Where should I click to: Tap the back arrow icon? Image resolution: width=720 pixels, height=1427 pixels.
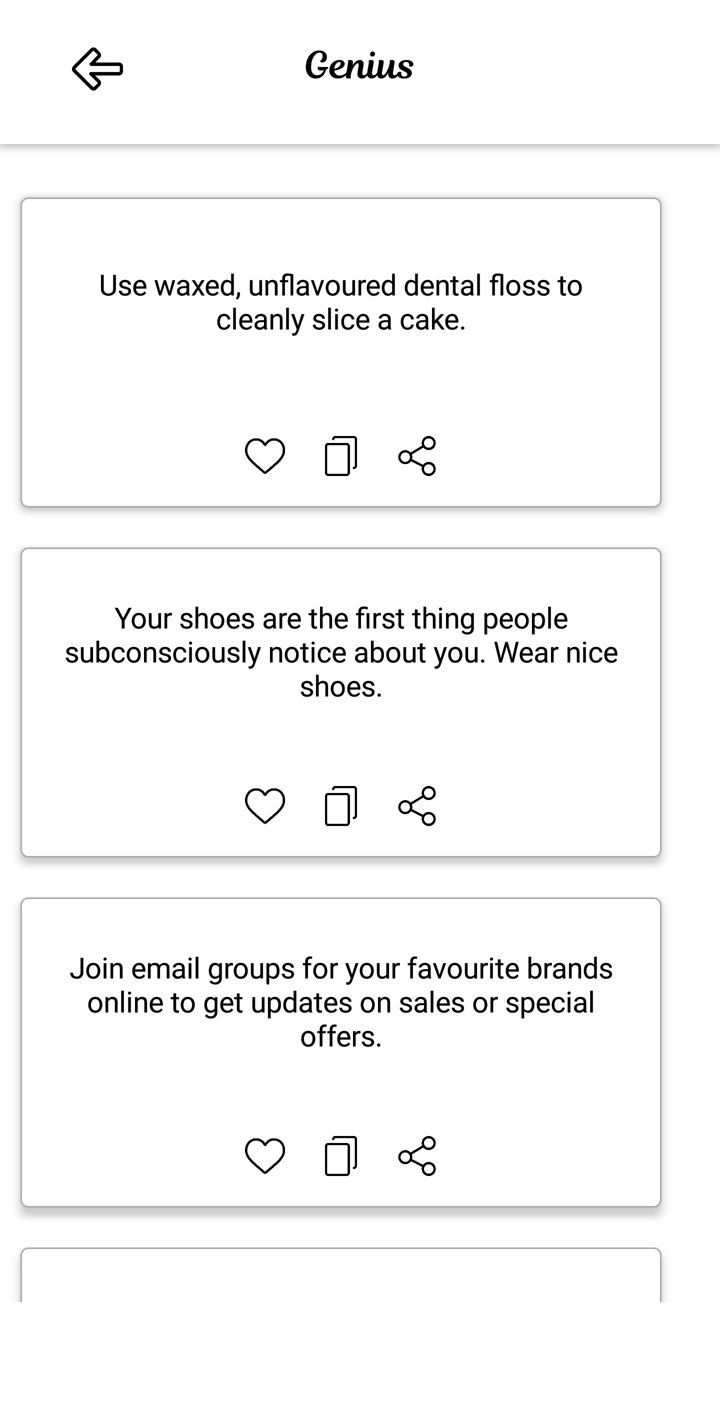(97, 68)
